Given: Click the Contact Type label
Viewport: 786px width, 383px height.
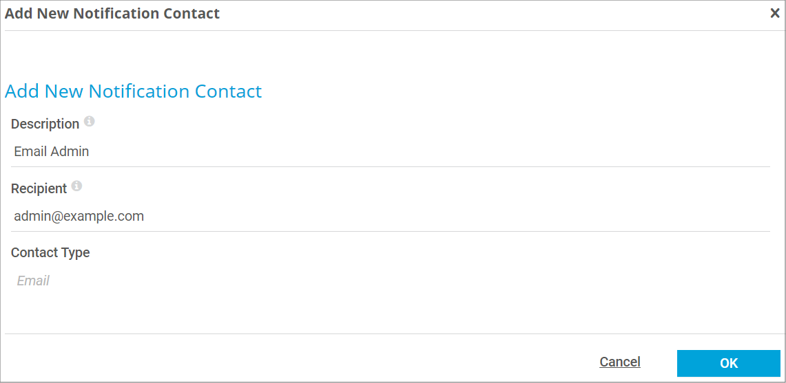Looking at the screenshot, I should [x=50, y=253].
